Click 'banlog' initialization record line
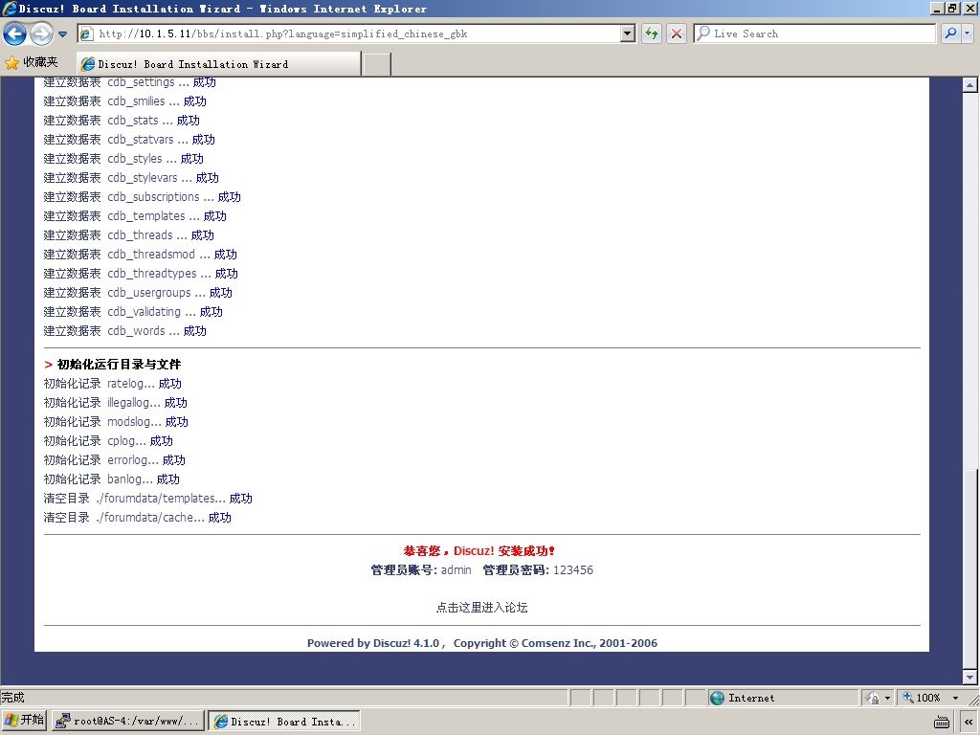Screen dimensions: 980x735 tap(111, 479)
